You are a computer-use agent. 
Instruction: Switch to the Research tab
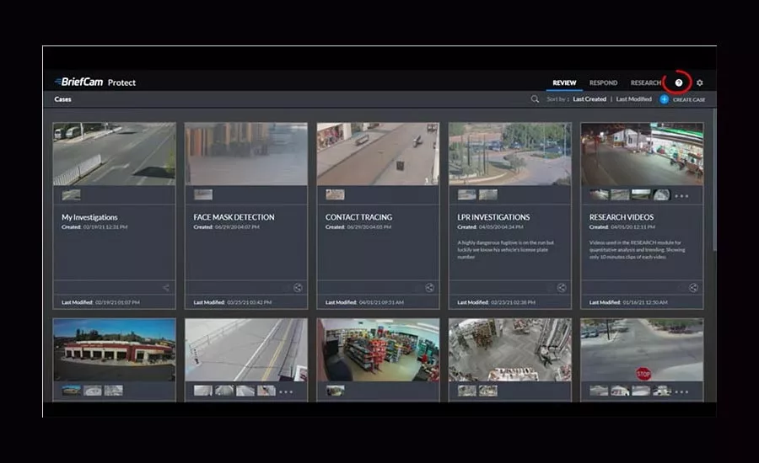coord(645,83)
